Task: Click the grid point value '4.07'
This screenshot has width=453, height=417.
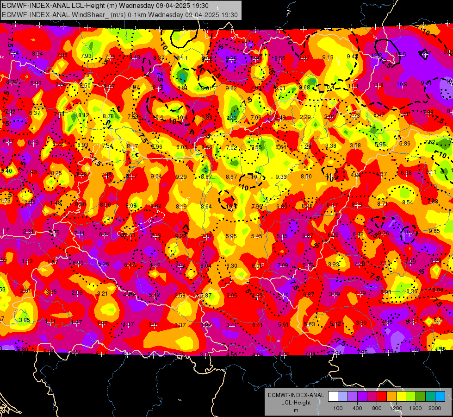Action: click(128, 324)
